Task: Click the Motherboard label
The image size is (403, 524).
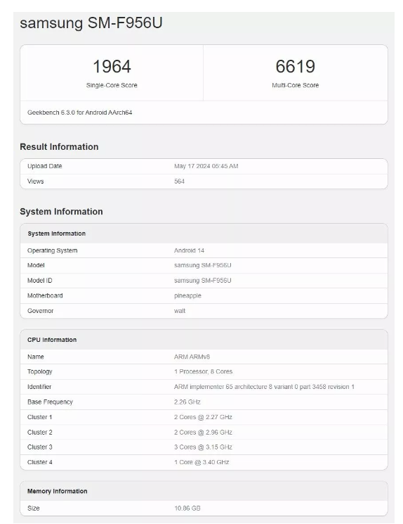Action: [45, 295]
